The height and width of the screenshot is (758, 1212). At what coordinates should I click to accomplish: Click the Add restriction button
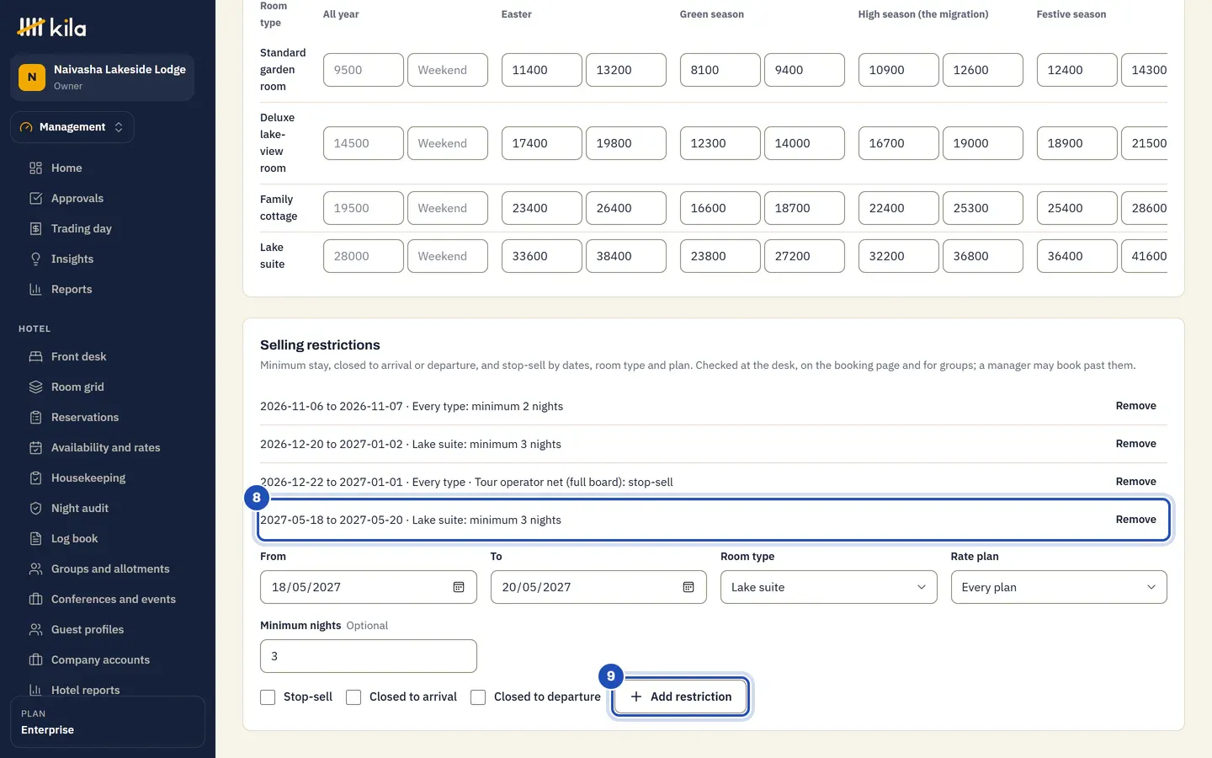coord(681,697)
